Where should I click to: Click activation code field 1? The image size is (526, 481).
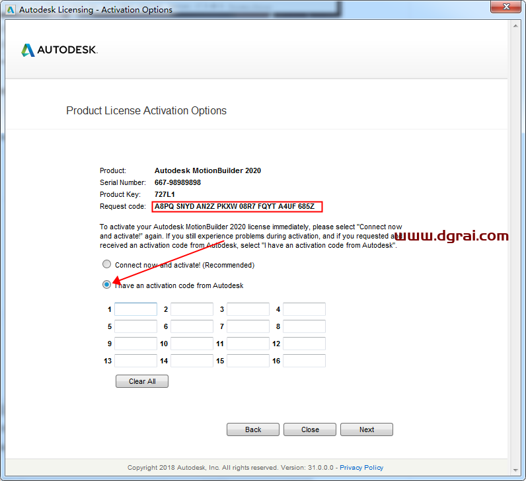(x=135, y=309)
